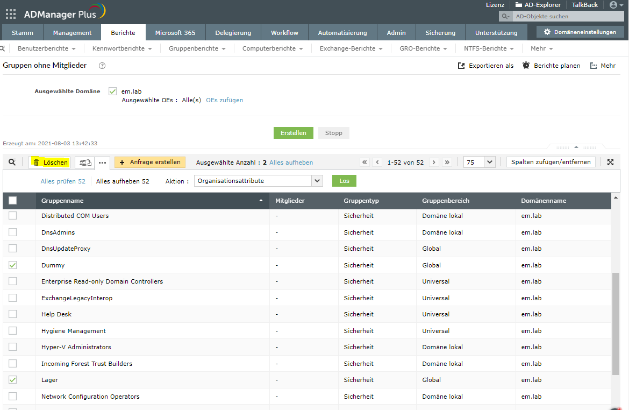This screenshot has height=410, width=629.
Task: Expand table to full screen view
Action: point(611,162)
